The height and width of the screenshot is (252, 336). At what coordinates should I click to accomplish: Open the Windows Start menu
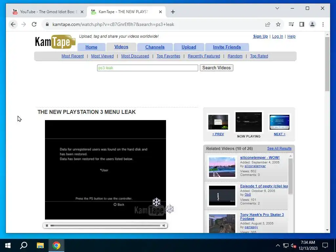pos(8,245)
